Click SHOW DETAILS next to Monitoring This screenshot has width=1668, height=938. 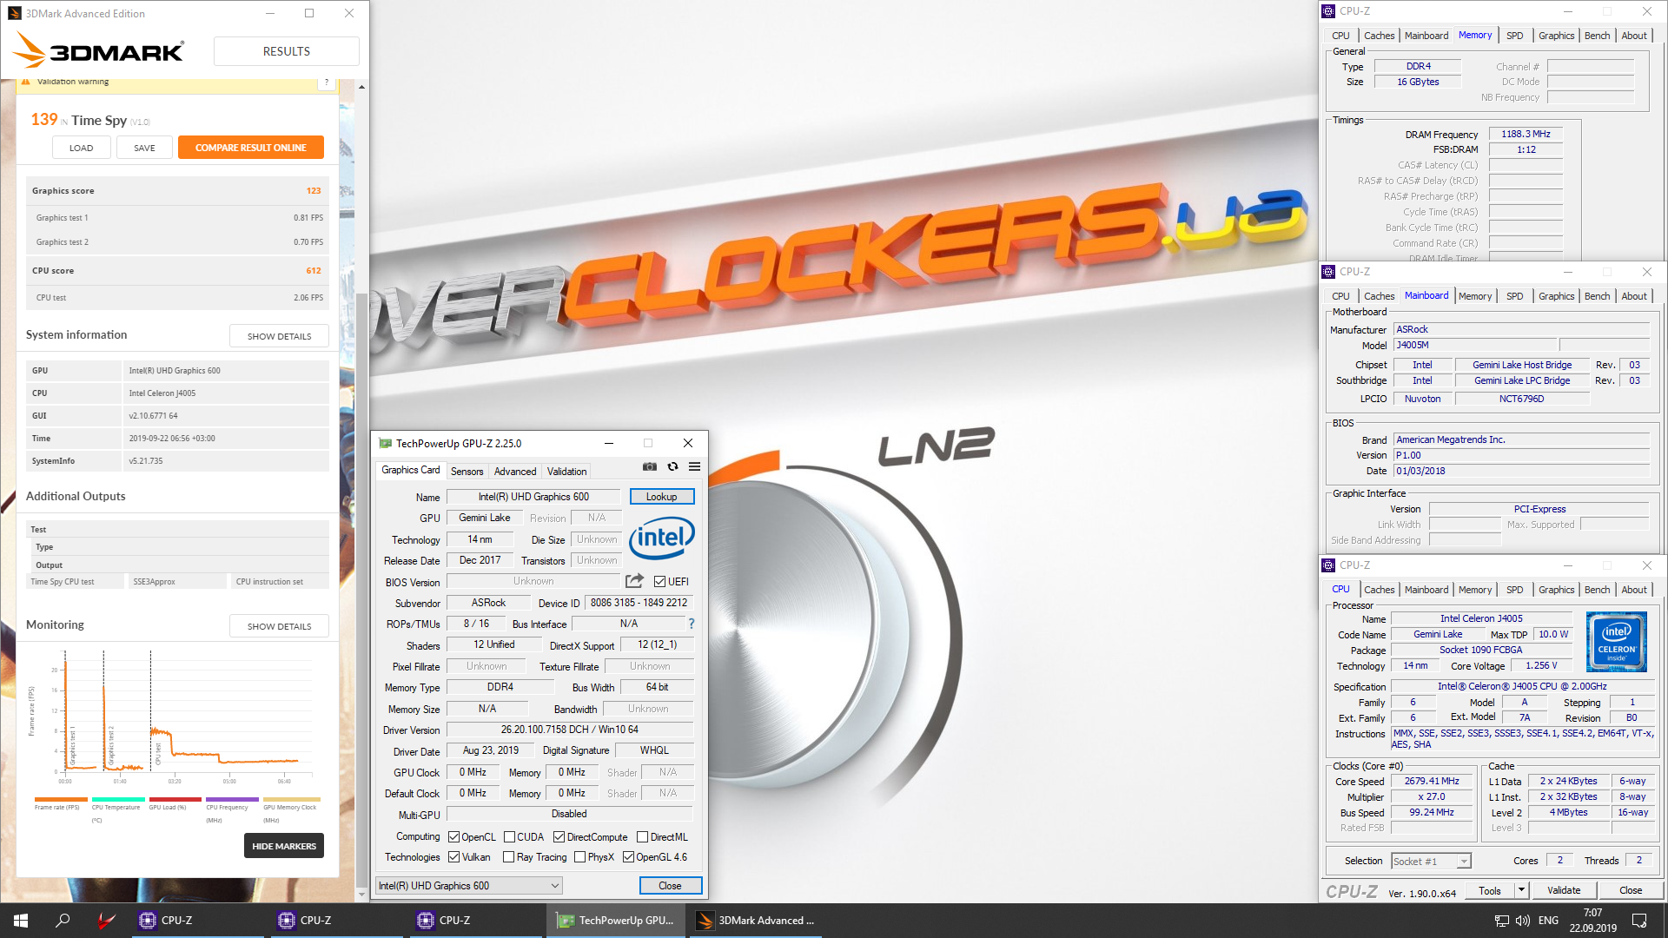(x=279, y=626)
